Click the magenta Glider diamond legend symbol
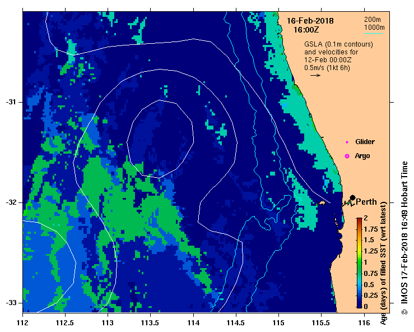The height and width of the screenshot is (332, 414). point(347,142)
